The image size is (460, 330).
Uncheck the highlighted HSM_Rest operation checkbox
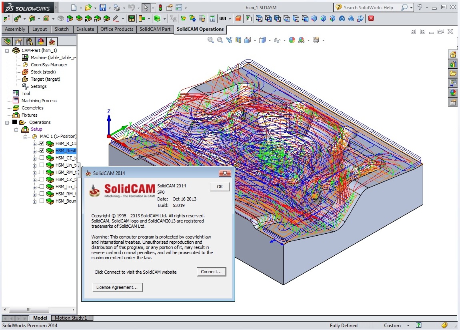pyautogui.click(x=42, y=151)
